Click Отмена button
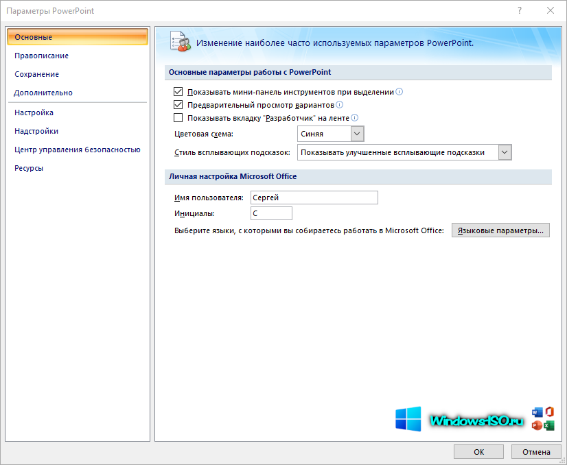Image resolution: width=567 pixels, height=465 pixels. [x=536, y=452]
